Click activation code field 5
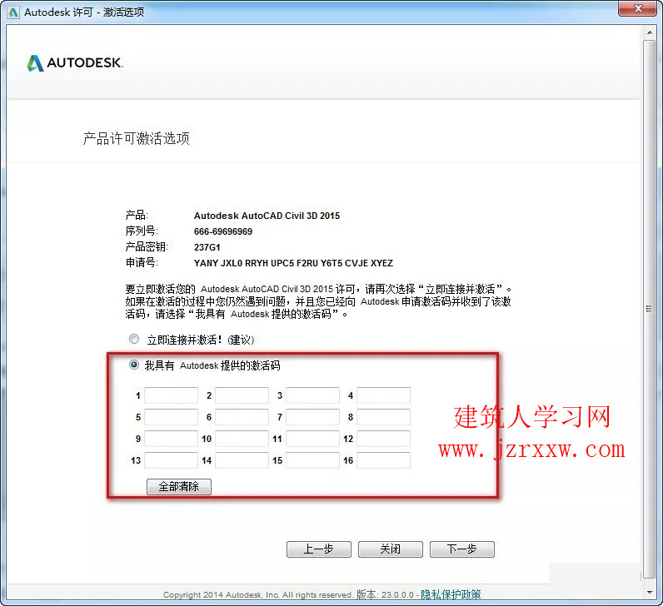This screenshot has width=663, height=606. (x=171, y=417)
